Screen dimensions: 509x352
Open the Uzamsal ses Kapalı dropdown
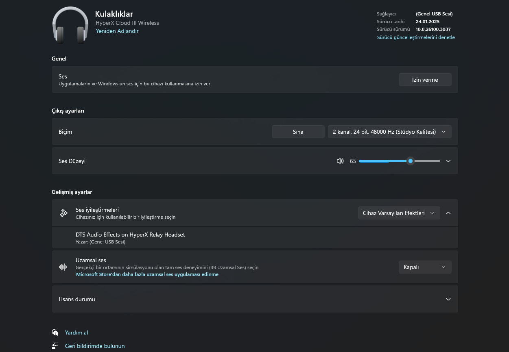pyautogui.click(x=425, y=267)
